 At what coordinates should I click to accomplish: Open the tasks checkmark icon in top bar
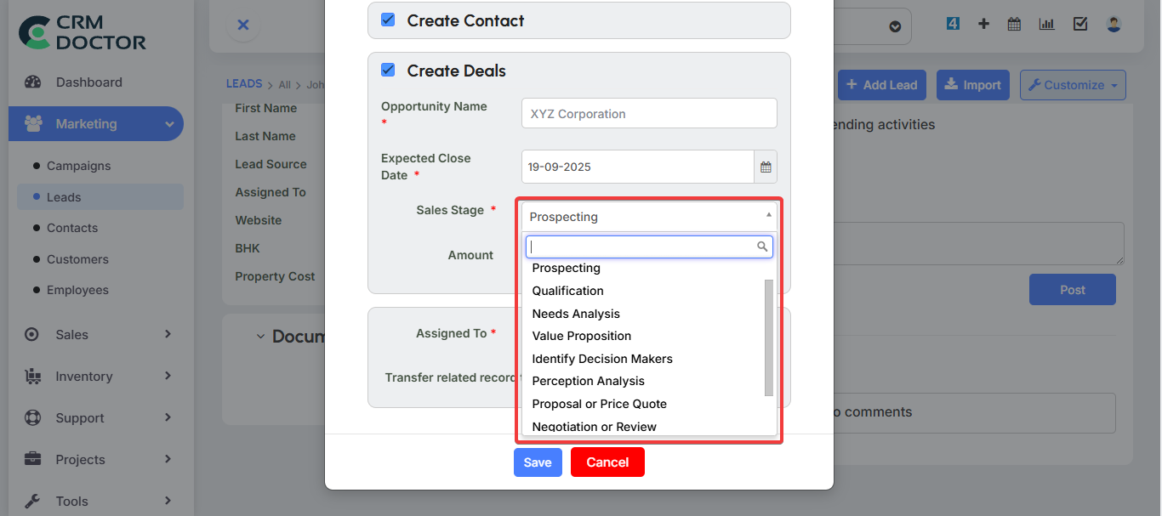pyautogui.click(x=1080, y=24)
